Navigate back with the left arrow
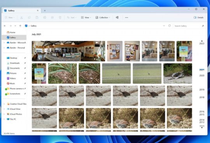This screenshot has width=210, height=143. 5,26
